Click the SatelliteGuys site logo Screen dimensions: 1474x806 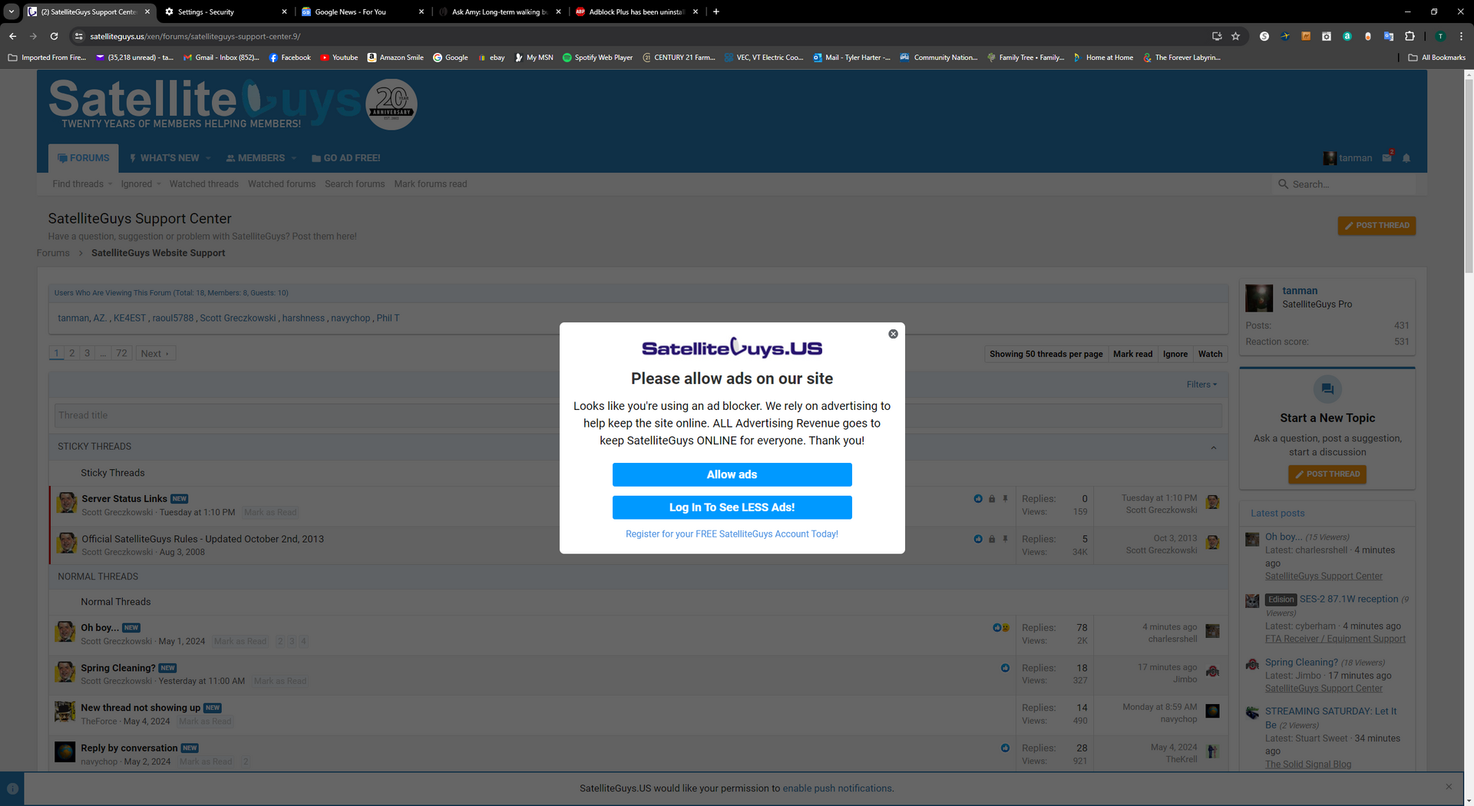tap(233, 104)
